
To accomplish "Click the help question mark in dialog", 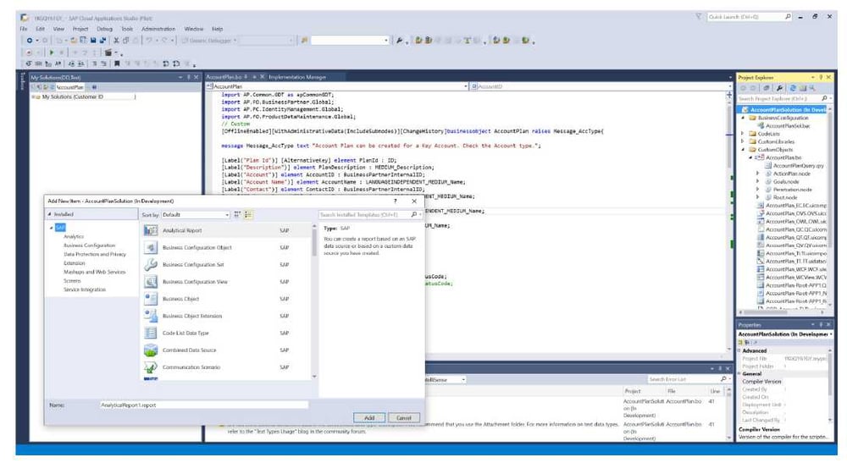I will pyautogui.click(x=396, y=201).
